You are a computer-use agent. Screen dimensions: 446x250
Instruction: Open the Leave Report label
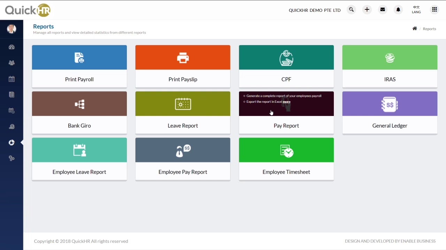coord(183,125)
